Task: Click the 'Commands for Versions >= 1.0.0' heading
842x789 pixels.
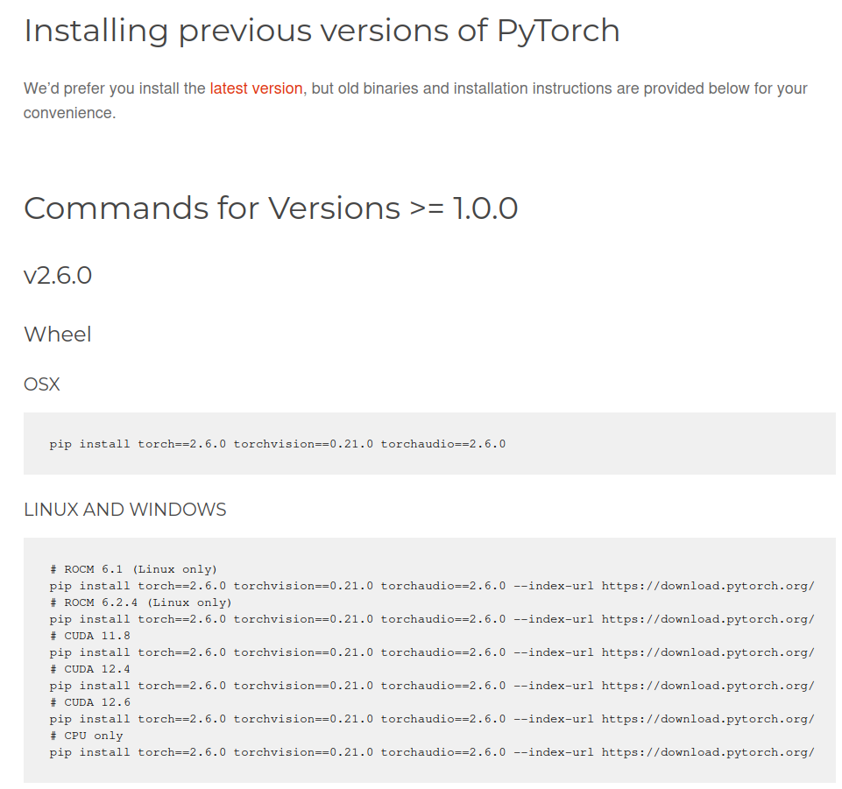Action: pos(271,208)
